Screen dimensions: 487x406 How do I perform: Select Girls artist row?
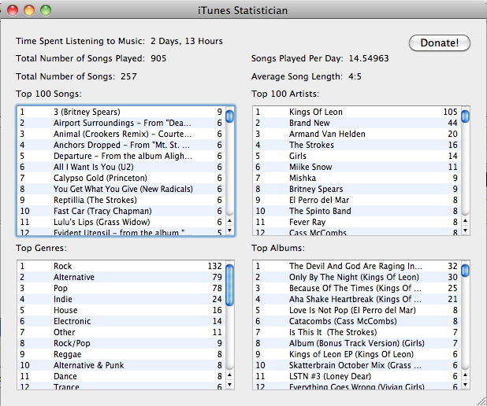point(357,156)
